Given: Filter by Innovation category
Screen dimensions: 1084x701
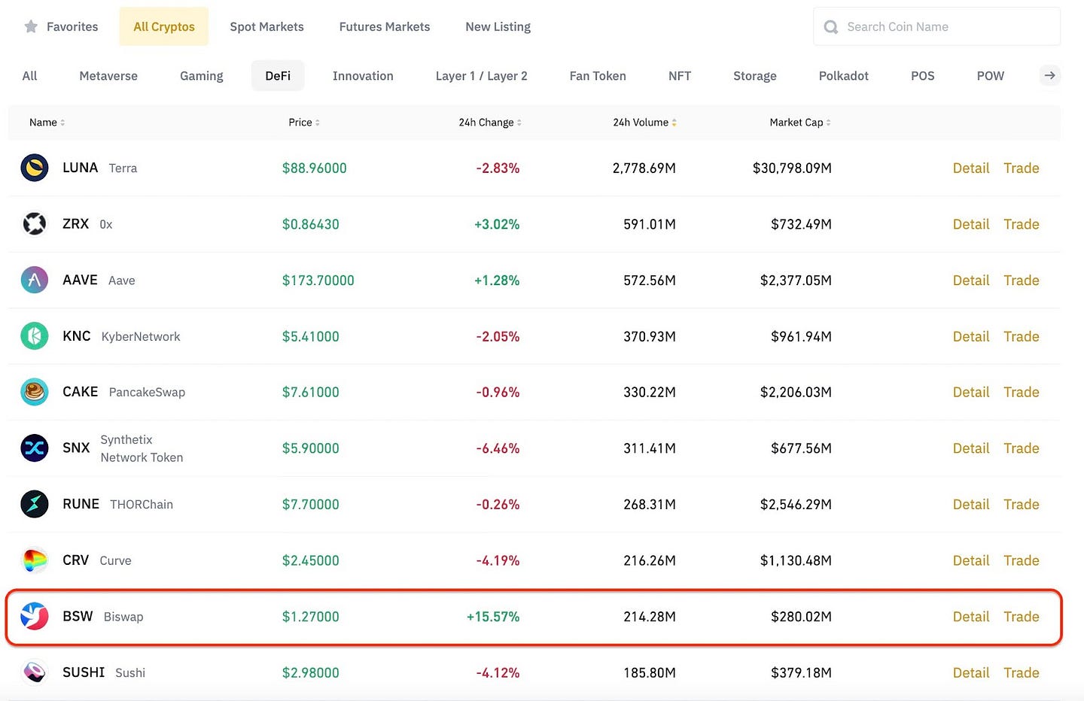Looking at the screenshot, I should [x=363, y=76].
